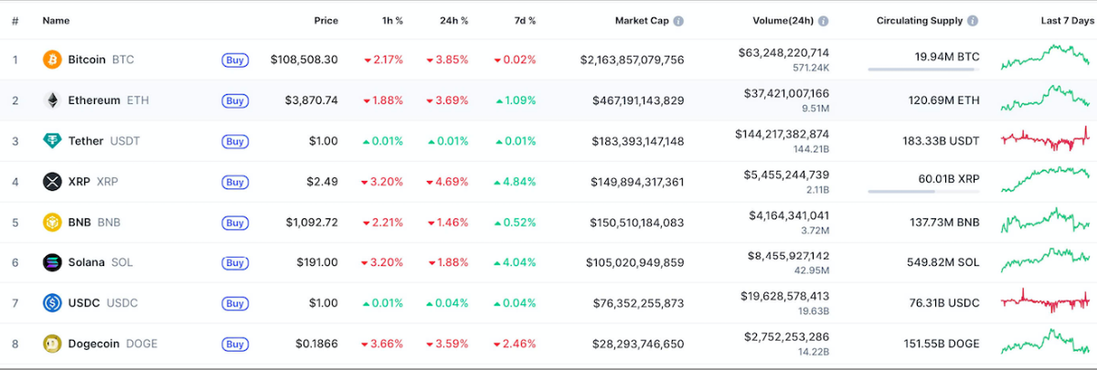1097x370 pixels.
Task: Click XRP's circulating supply progress bar
Action: pos(922,192)
